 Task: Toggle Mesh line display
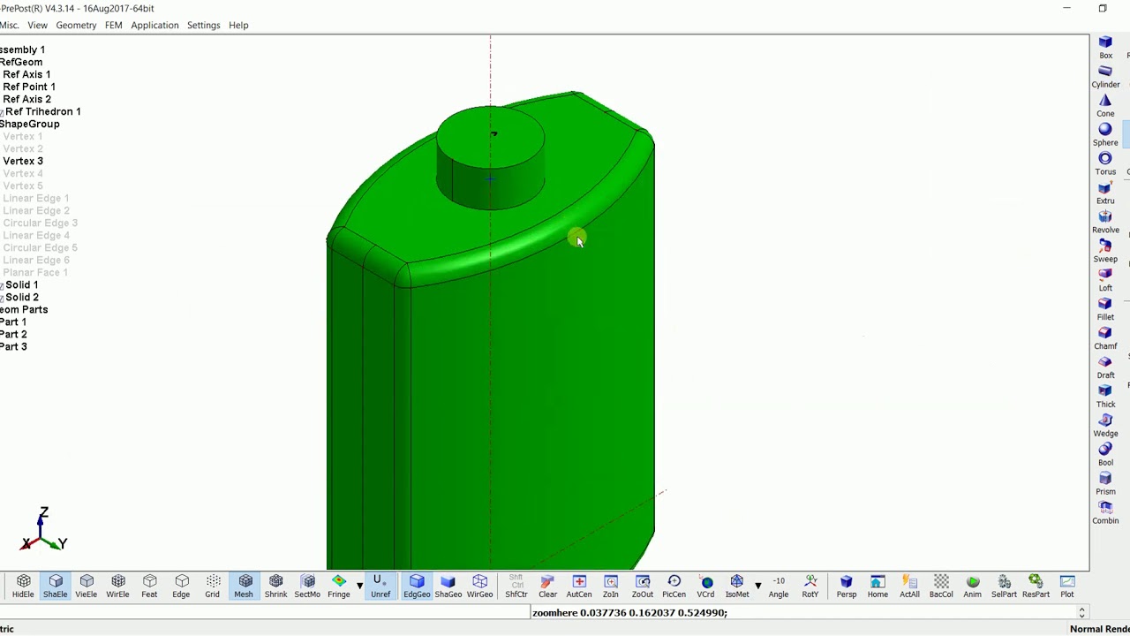(x=245, y=587)
